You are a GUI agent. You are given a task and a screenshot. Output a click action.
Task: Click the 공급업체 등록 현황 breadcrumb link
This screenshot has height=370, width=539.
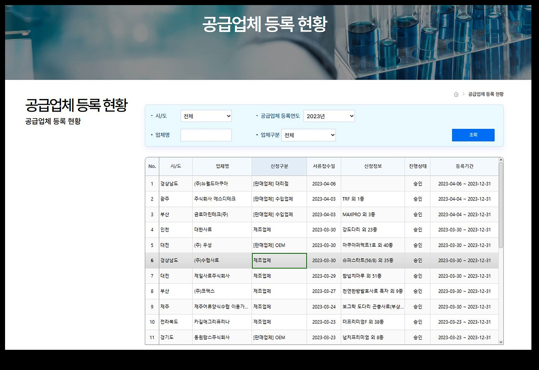(486, 94)
